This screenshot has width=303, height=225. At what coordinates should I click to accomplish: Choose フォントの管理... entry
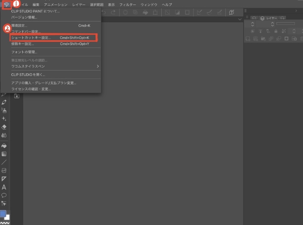pyautogui.click(x=24, y=52)
